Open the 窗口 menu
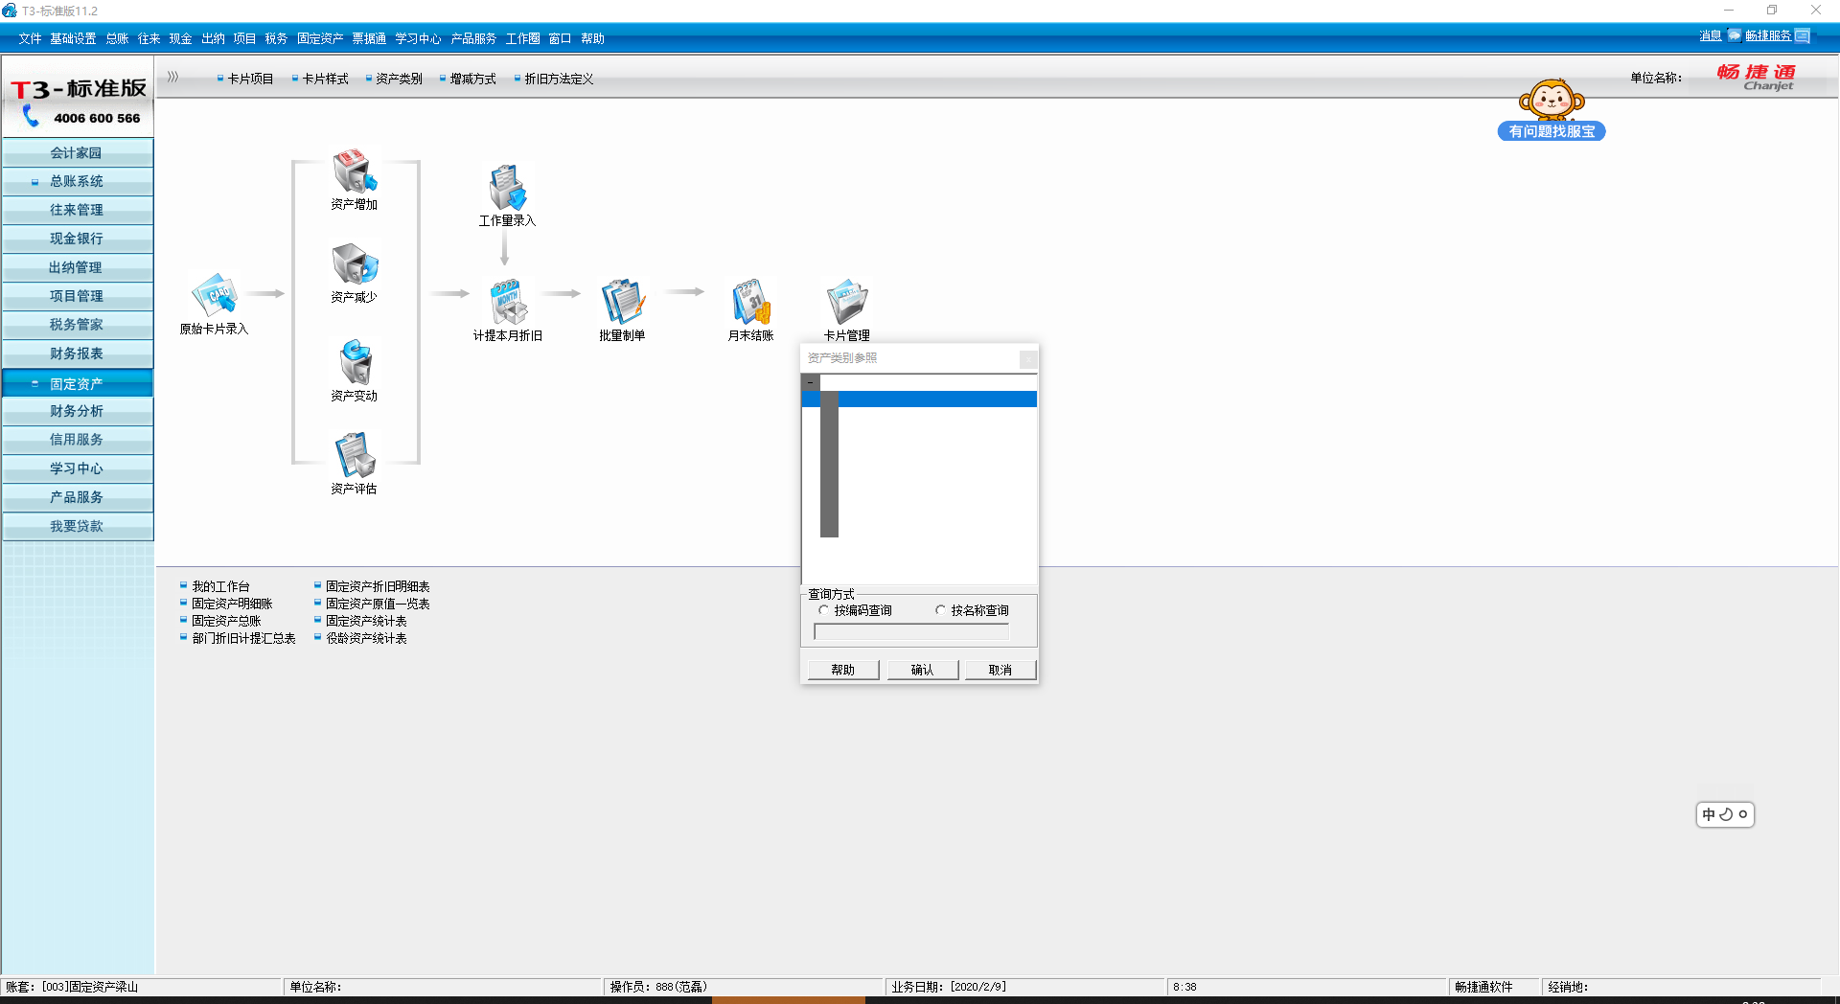 click(560, 38)
